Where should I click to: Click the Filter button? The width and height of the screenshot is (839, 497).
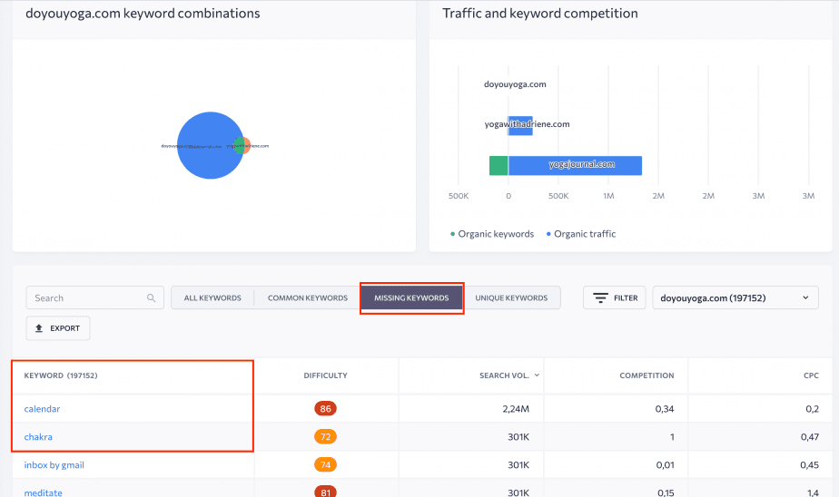(x=614, y=297)
